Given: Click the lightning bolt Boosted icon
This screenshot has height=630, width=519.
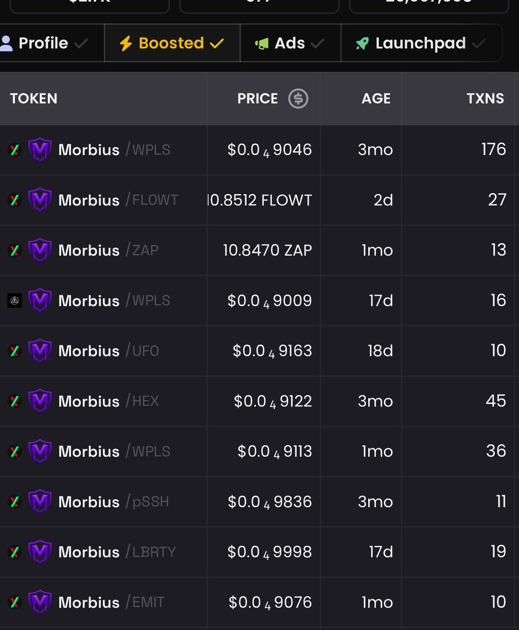Looking at the screenshot, I should pyautogui.click(x=126, y=43).
